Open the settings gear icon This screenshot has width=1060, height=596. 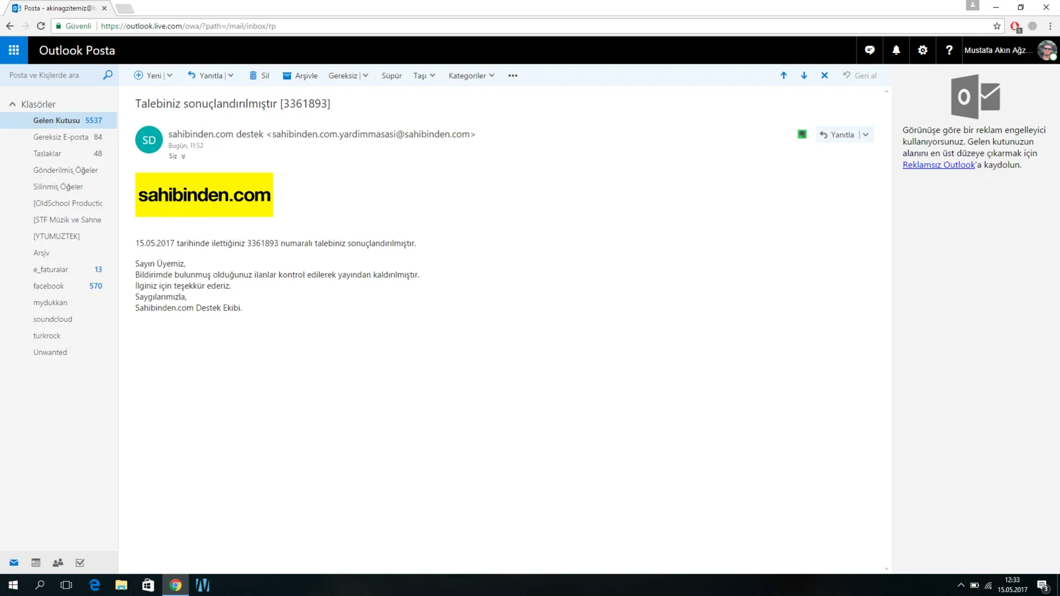click(x=922, y=50)
